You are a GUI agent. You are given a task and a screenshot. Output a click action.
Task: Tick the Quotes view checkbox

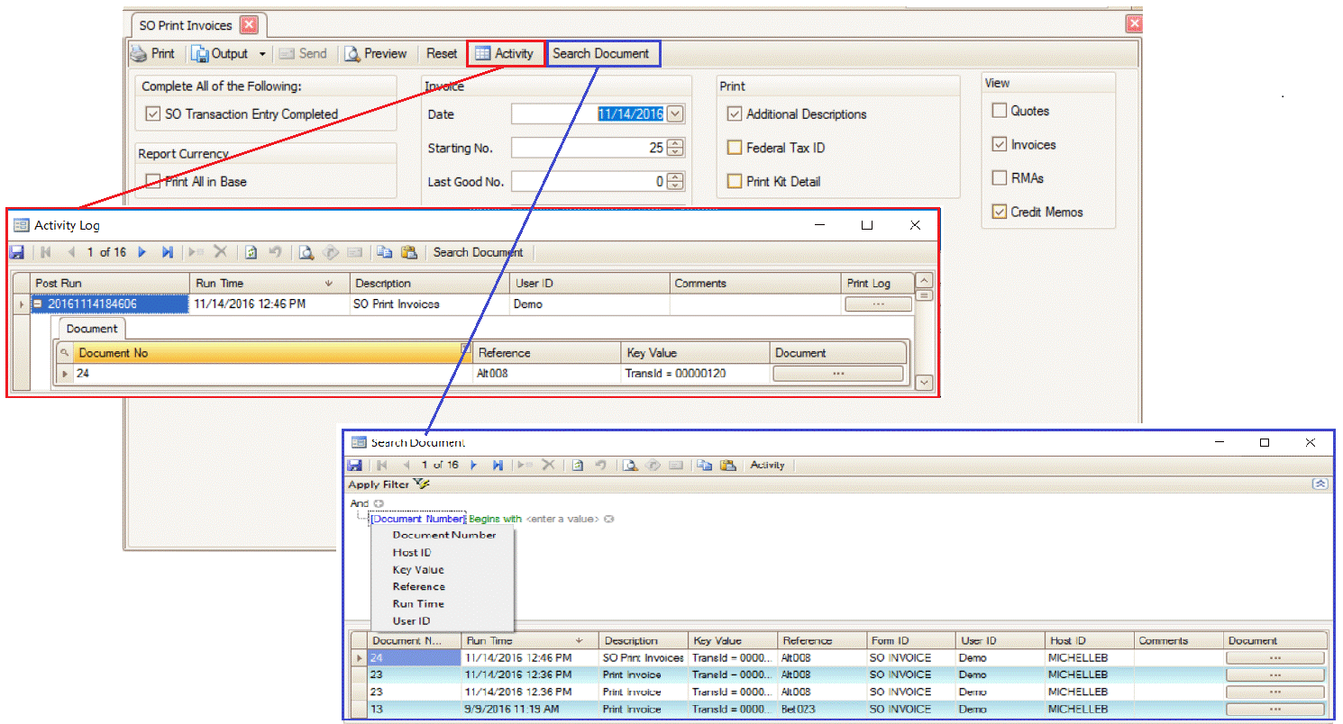tap(999, 111)
